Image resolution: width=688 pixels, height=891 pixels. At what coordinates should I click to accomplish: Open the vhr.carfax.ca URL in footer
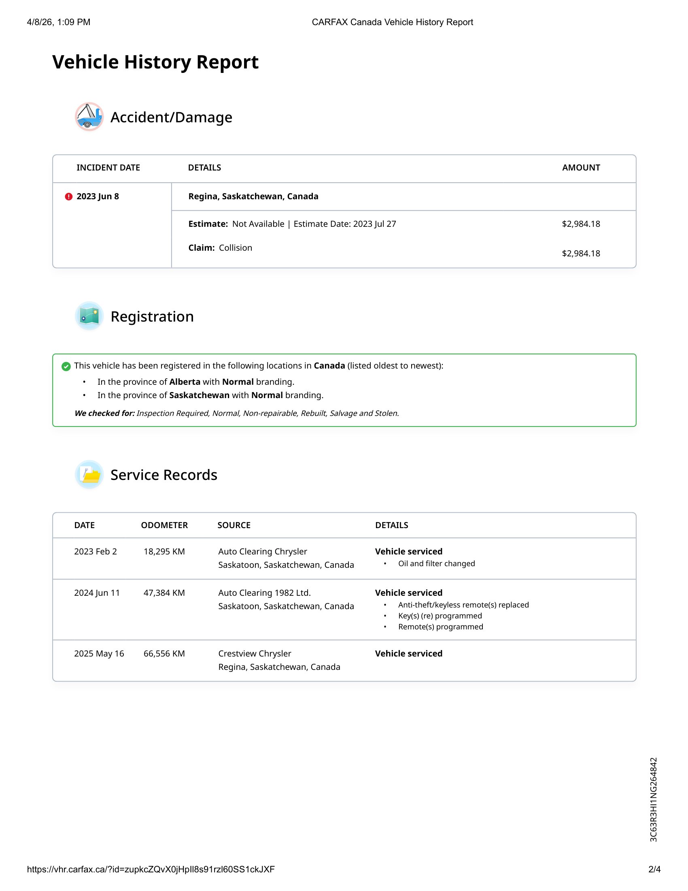(x=151, y=869)
